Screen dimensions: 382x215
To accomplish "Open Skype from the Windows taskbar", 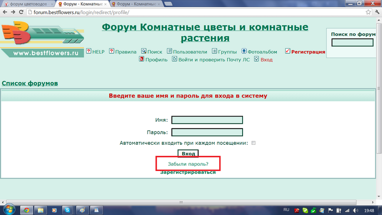I will coord(68,209).
